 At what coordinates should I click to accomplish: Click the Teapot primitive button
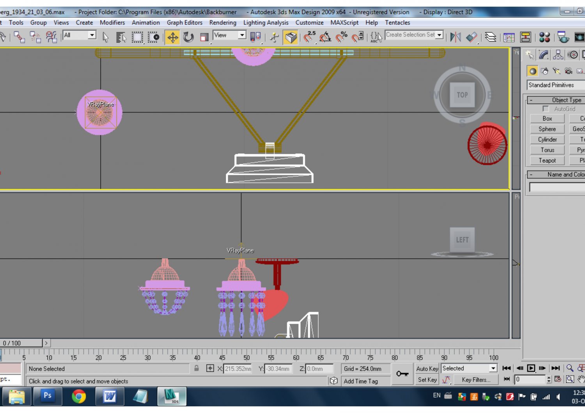[x=547, y=160]
